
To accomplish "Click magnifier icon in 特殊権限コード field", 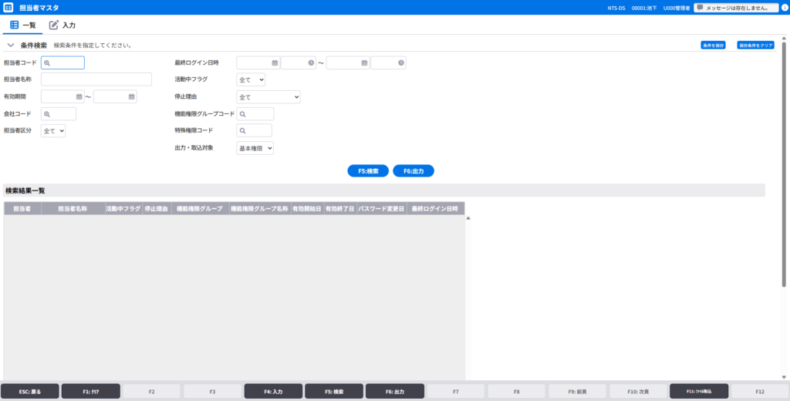I will [242, 131].
